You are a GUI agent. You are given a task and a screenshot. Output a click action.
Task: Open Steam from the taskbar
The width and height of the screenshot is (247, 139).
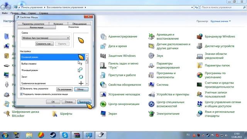[53, 135]
